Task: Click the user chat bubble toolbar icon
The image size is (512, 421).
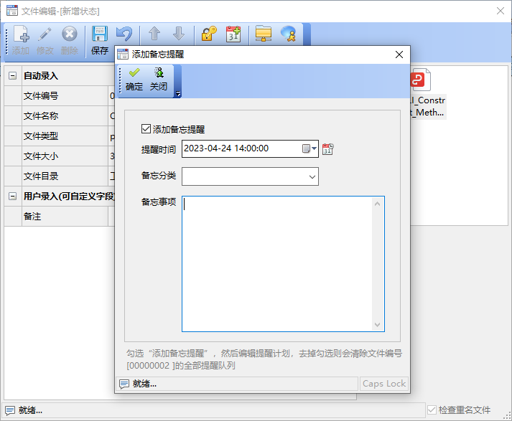Action: [x=288, y=34]
